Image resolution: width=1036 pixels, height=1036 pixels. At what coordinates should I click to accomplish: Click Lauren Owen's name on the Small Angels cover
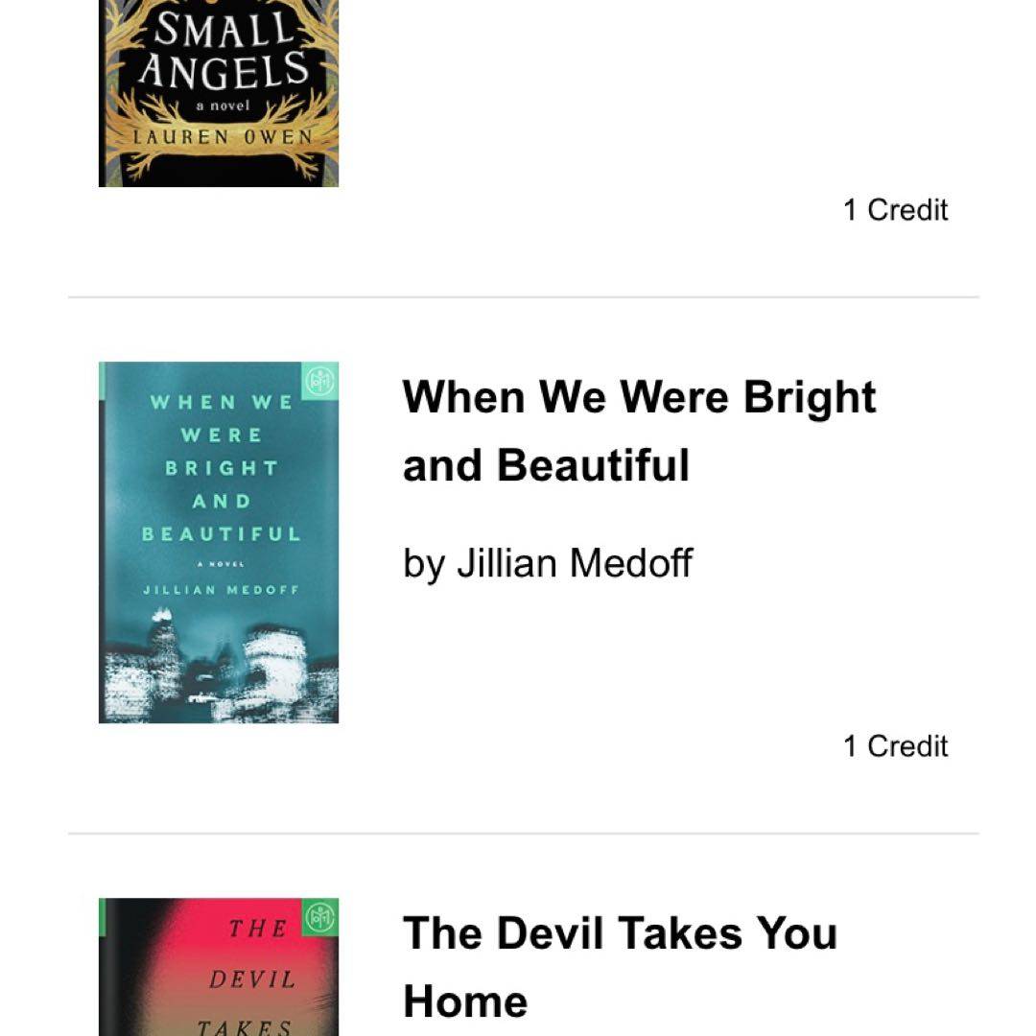[223, 136]
